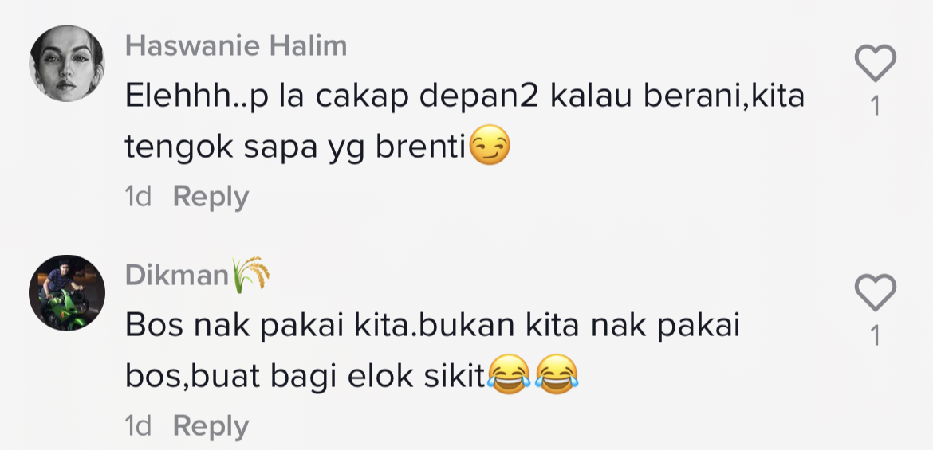Select the comment line starting "Elehhh..p la cakap"

click(x=465, y=98)
